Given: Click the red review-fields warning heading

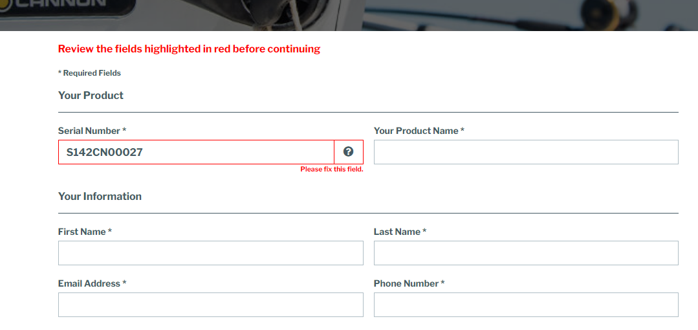Looking at the screenshot, I should (x=189, y=49).
